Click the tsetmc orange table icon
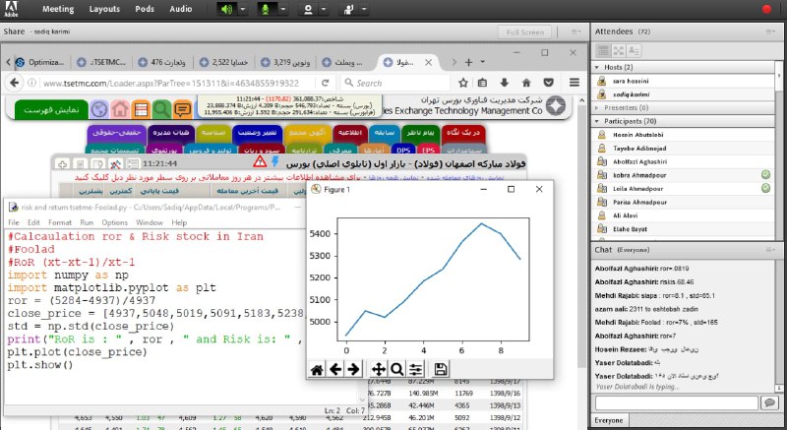 click(x=141, y=109)
